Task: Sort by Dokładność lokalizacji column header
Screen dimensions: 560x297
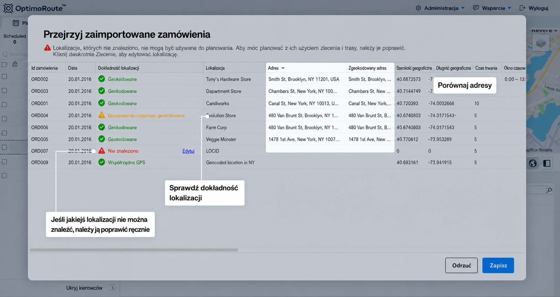Action: point(149,68)
